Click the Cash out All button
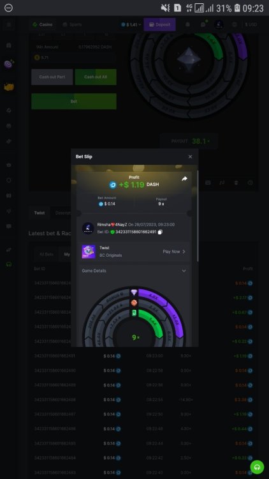This screenshot has height=479, width=269. (x=96, y=77)
